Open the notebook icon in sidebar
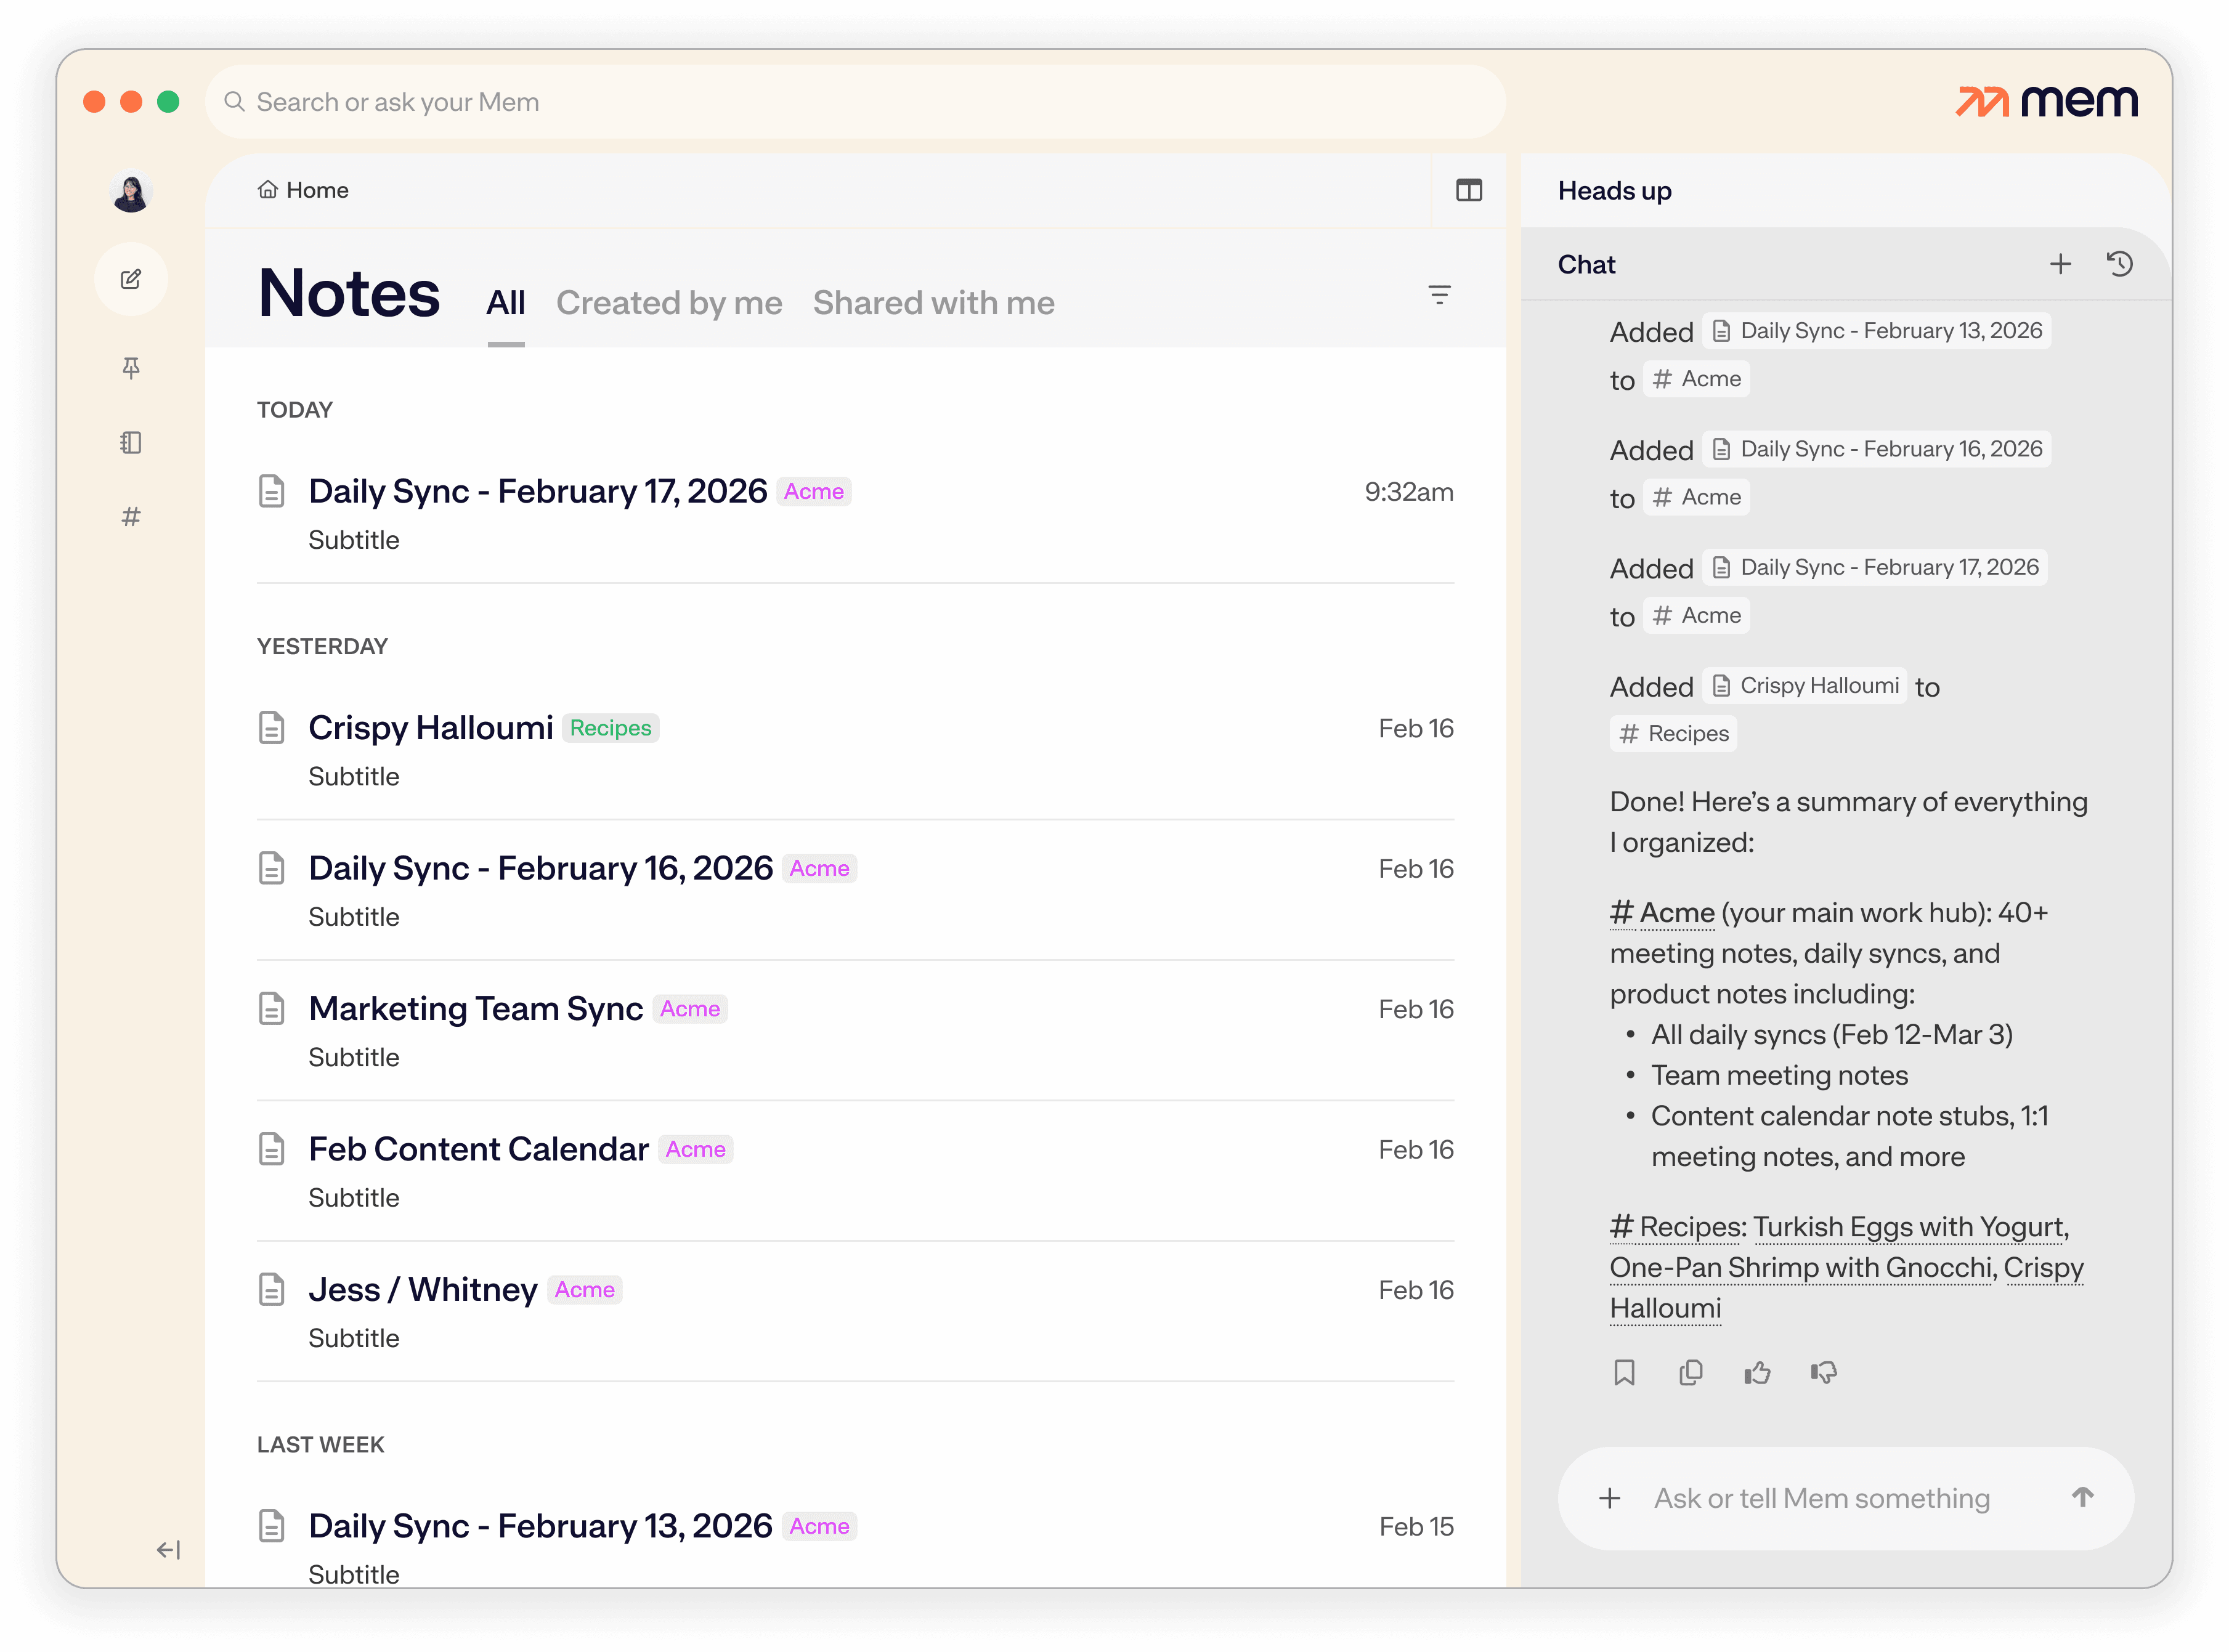The height and width of the screenshot is (1652, 2229). (x=131, y=442)
